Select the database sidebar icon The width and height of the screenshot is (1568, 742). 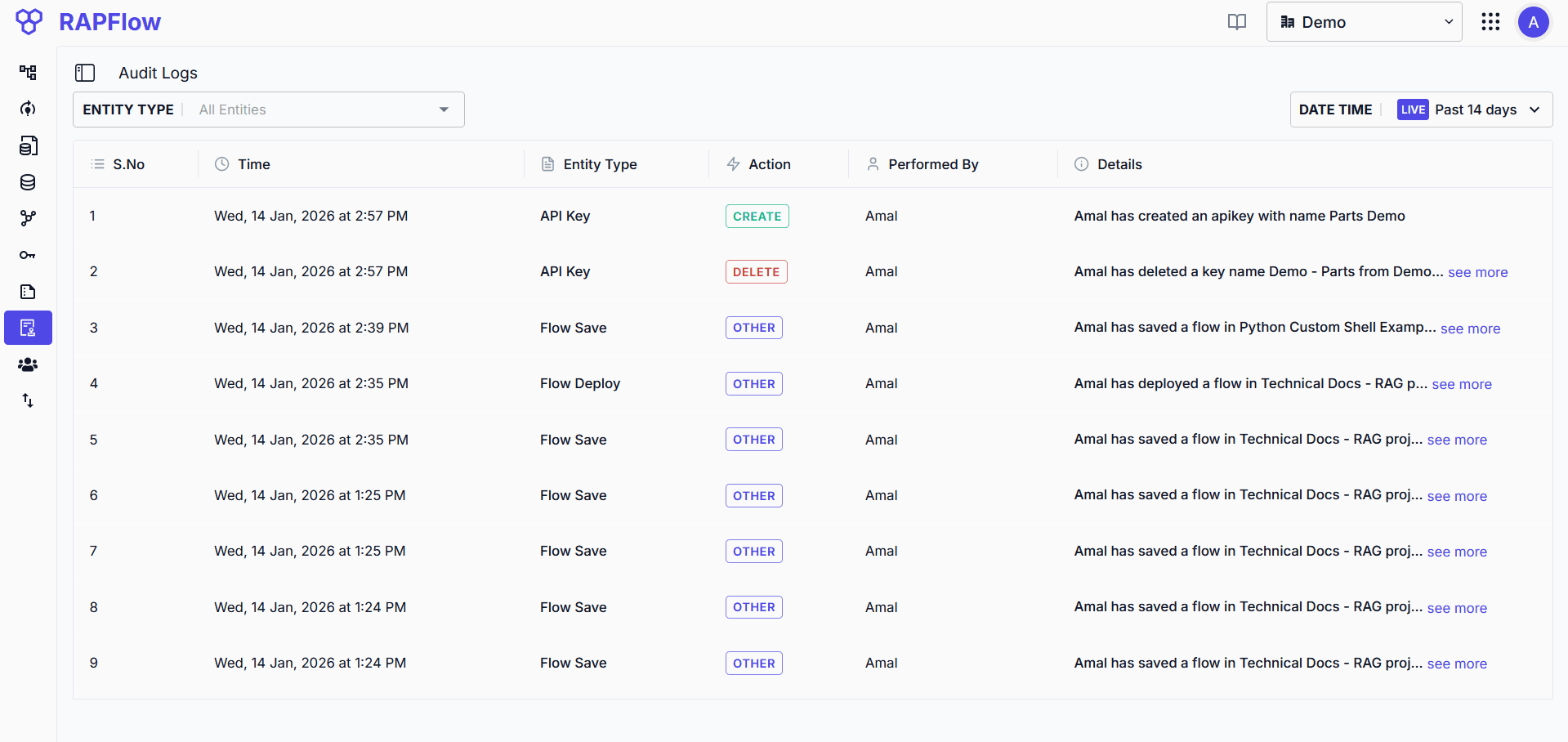click(27, 182)
